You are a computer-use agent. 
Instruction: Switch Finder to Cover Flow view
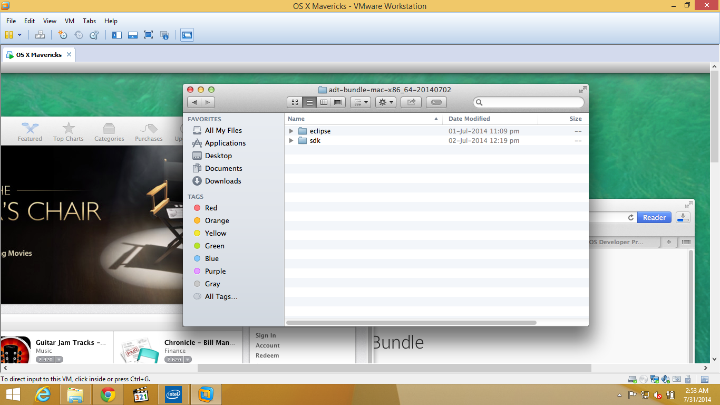point(338,102)
